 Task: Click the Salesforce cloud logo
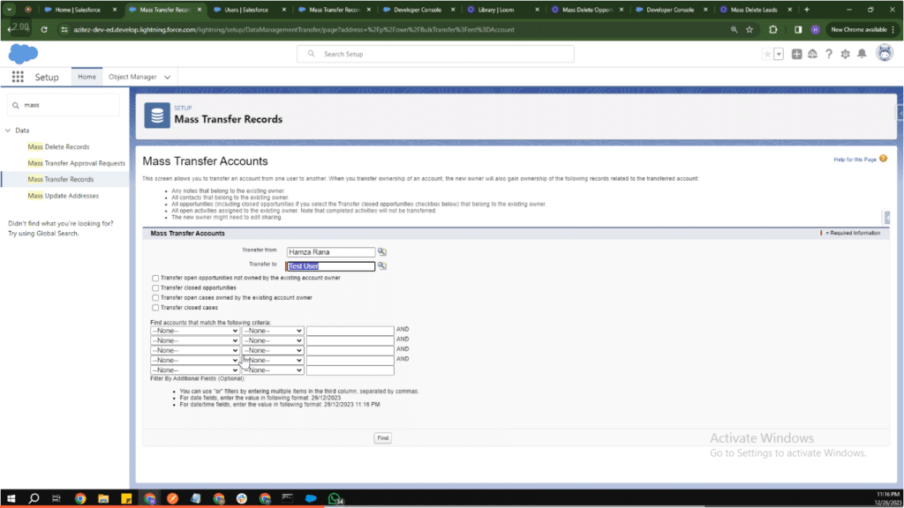coord(23,54)
